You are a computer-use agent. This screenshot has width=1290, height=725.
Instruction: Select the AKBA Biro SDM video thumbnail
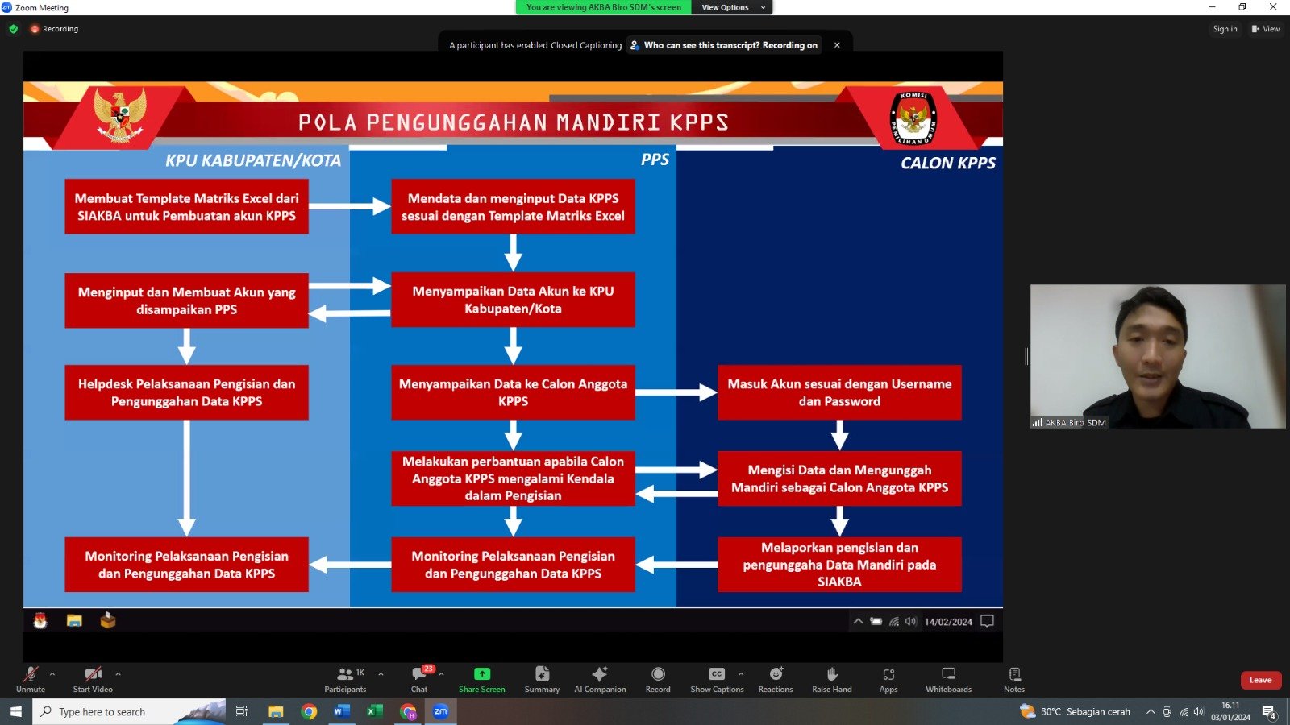(x=1158, y=356)
